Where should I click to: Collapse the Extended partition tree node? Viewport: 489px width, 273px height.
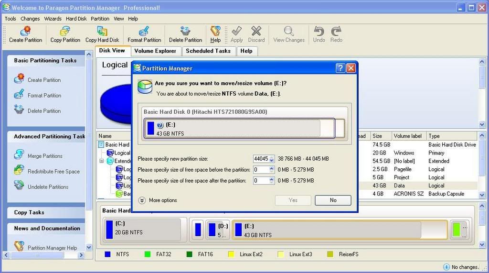[x=102, y=161]
